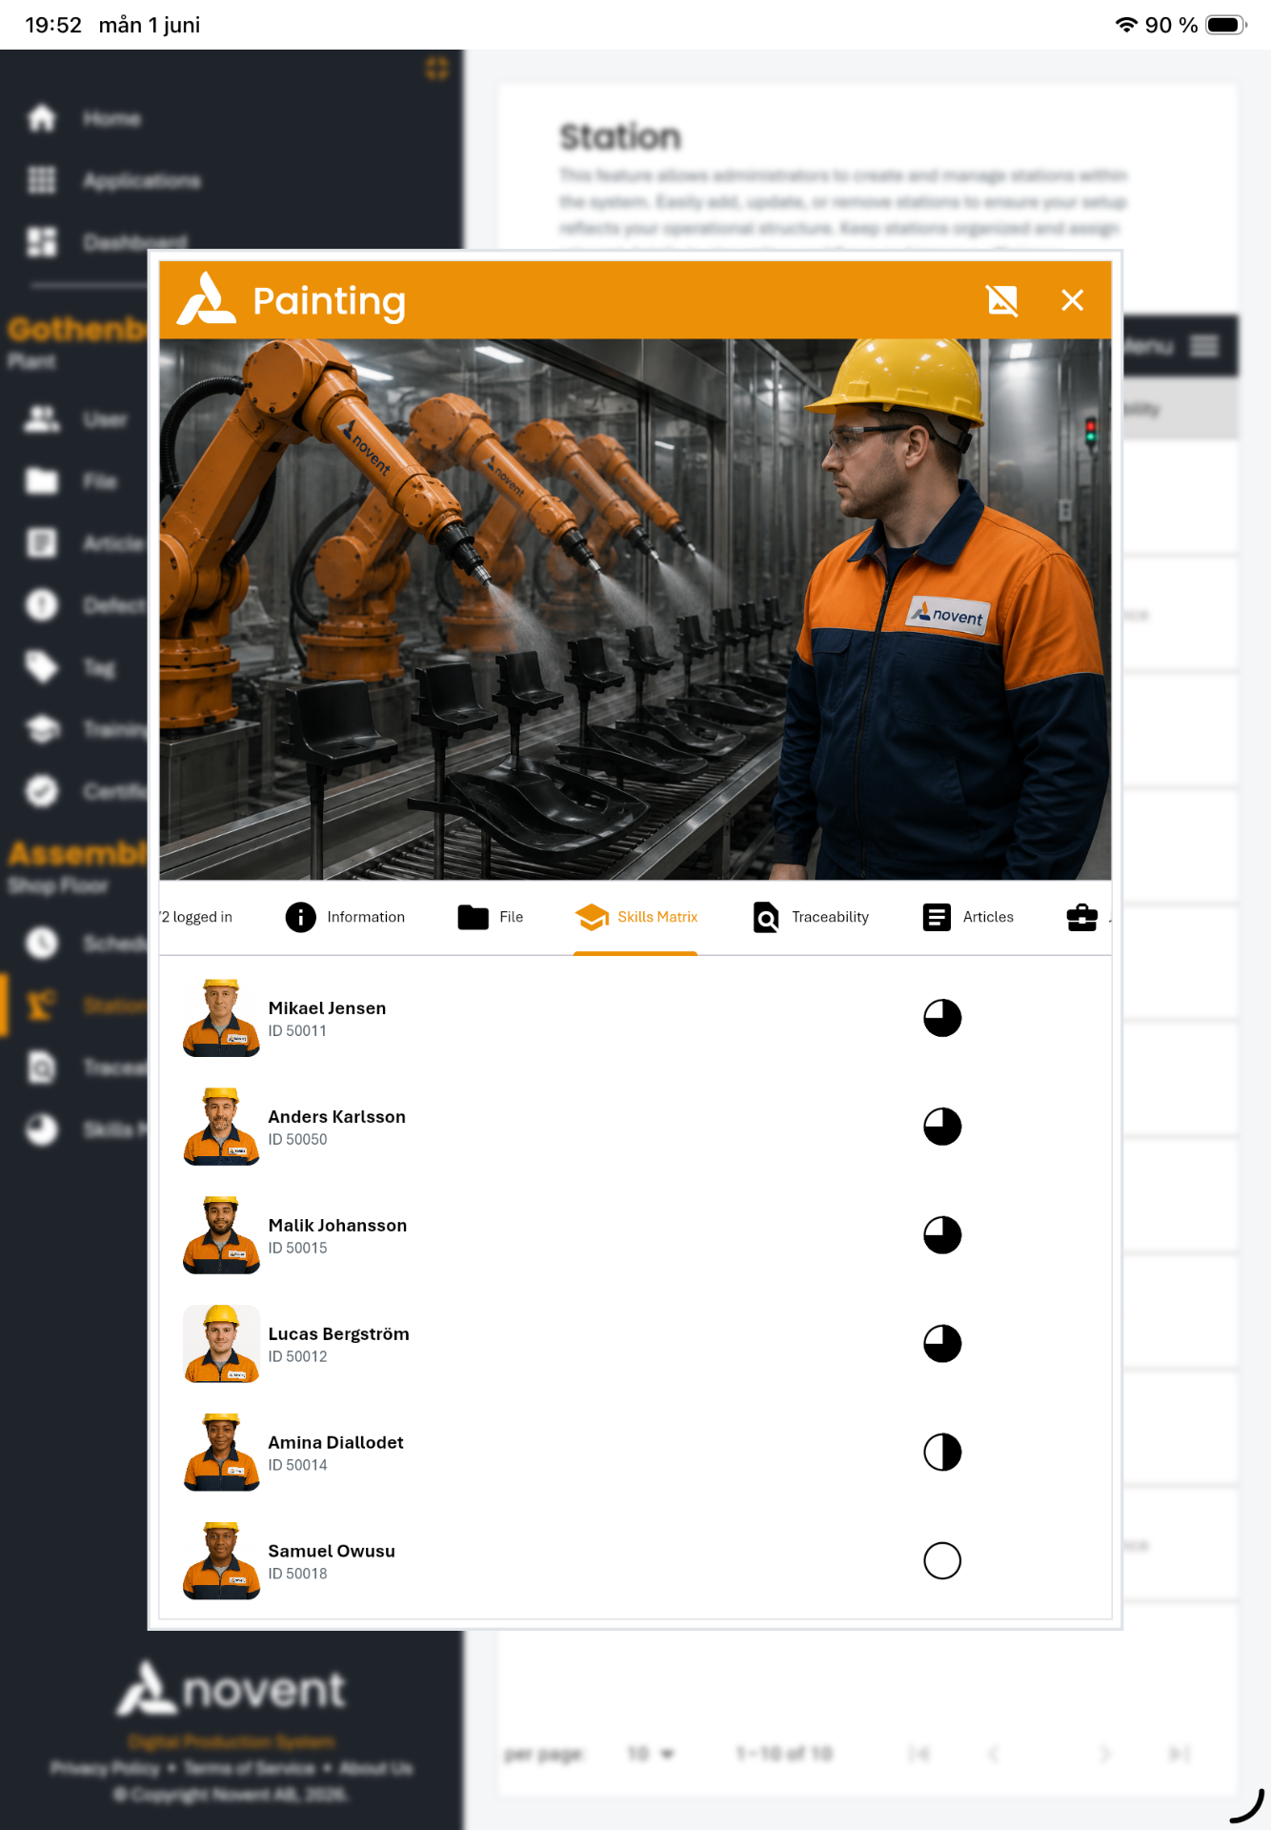
Task: Open the per page dropdown in background page
Action: coord(652,1754)
